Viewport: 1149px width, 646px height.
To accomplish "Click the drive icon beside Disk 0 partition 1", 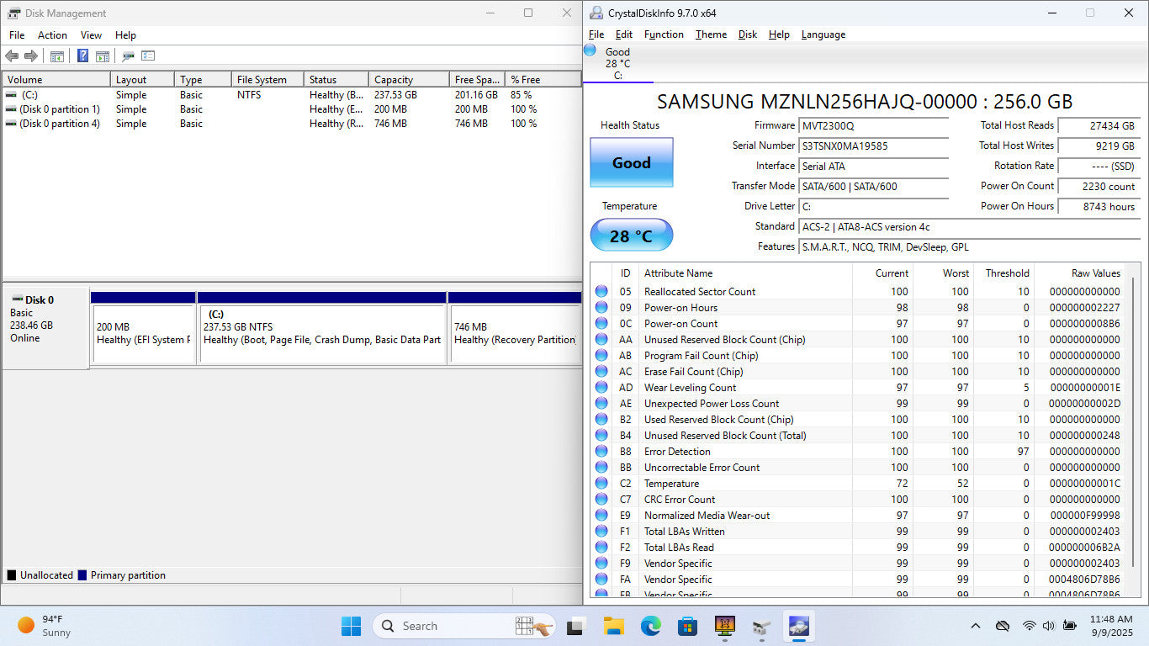I will click(x=11, y=109).
